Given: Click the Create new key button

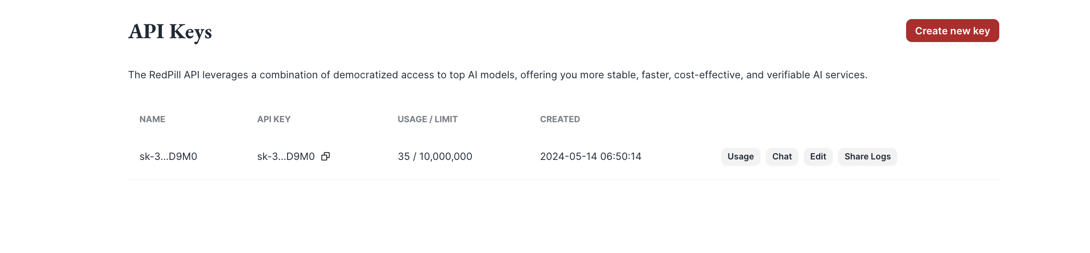Looking at the screenshot, I should [952, 31].
